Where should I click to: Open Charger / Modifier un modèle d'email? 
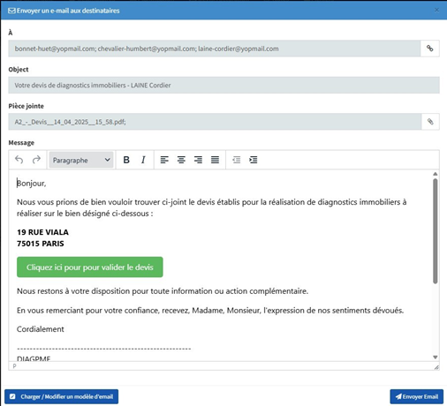pos(62,396)
